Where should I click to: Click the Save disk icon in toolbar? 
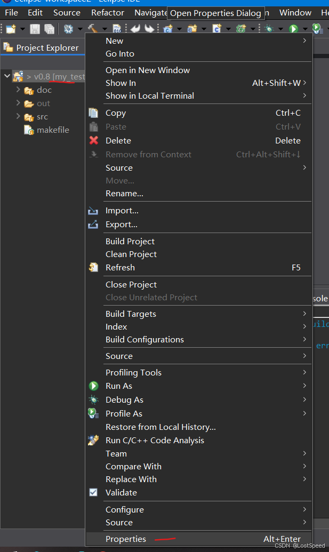(35, 29)
